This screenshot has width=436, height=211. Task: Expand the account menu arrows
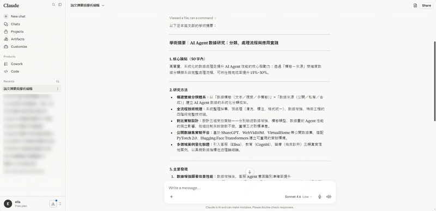(x=60, y=204)
